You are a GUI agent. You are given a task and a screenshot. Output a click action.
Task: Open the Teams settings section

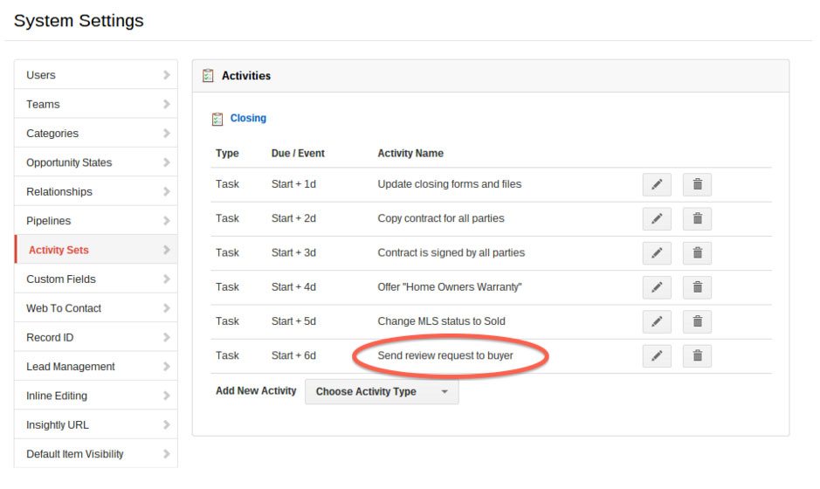pos(96,104)
